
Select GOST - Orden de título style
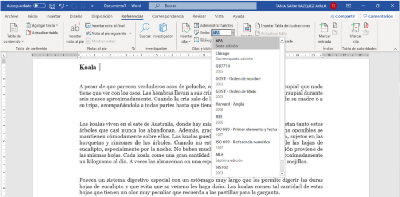pyautogui.click(x=246, y=94)
